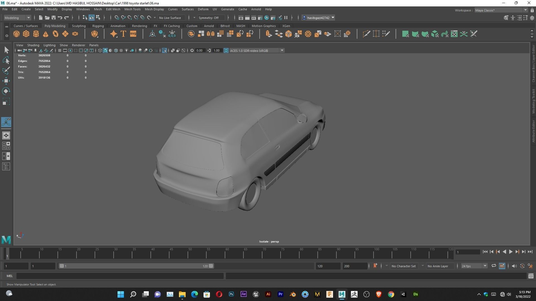Click the Redo arrow icon
536x301 pixels.
pyautogui.click(x=66, y=18)
